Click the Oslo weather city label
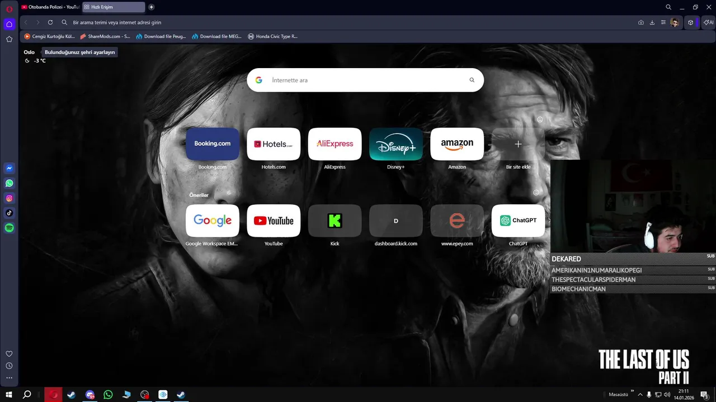Screen dimensions: 716x402 click(29, 52)
